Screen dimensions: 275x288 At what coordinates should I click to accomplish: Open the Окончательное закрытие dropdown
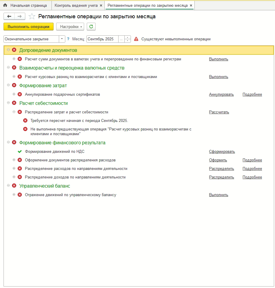click(62, 39)
